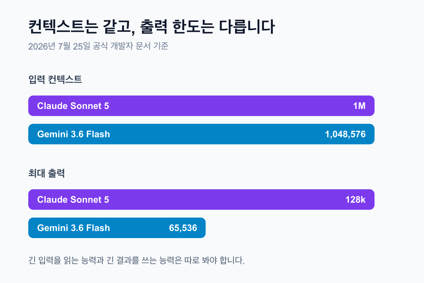The width and height of the screenshot is (424, 283).
Task: Select "공식 개발자 문서 기준" subtitle text
Action: tap(130, 46)
